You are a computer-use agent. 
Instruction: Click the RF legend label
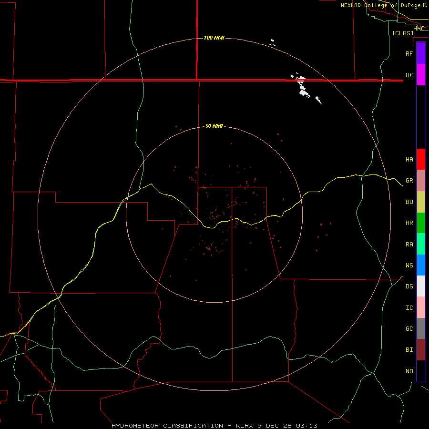[x=409, y=53]
